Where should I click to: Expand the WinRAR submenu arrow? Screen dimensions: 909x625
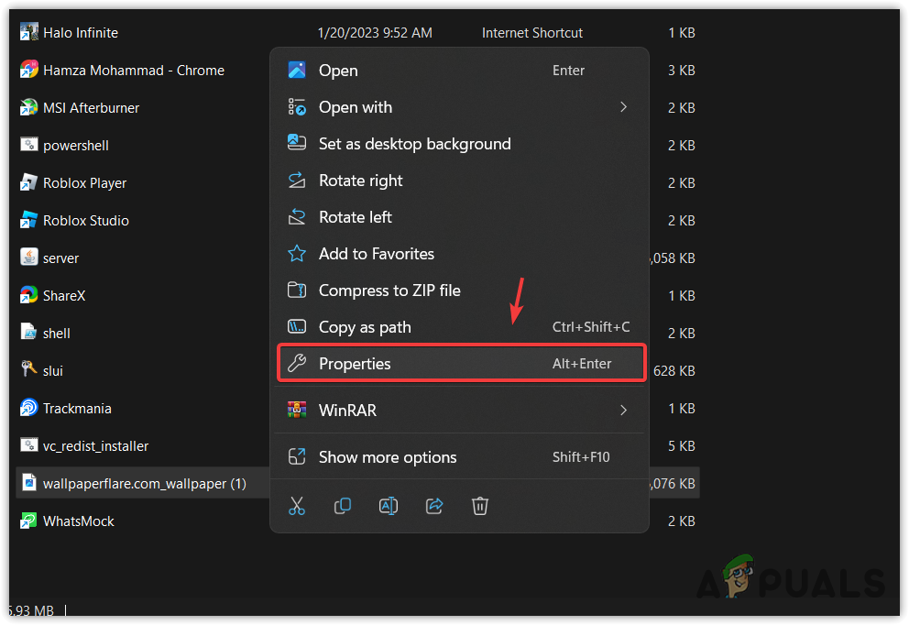(x=624, y=410)
